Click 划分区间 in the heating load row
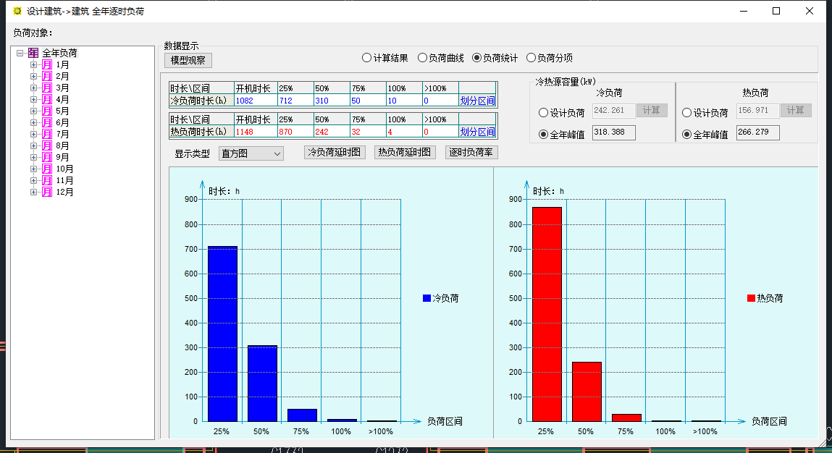The image size is (832, 453). (477, 132)
